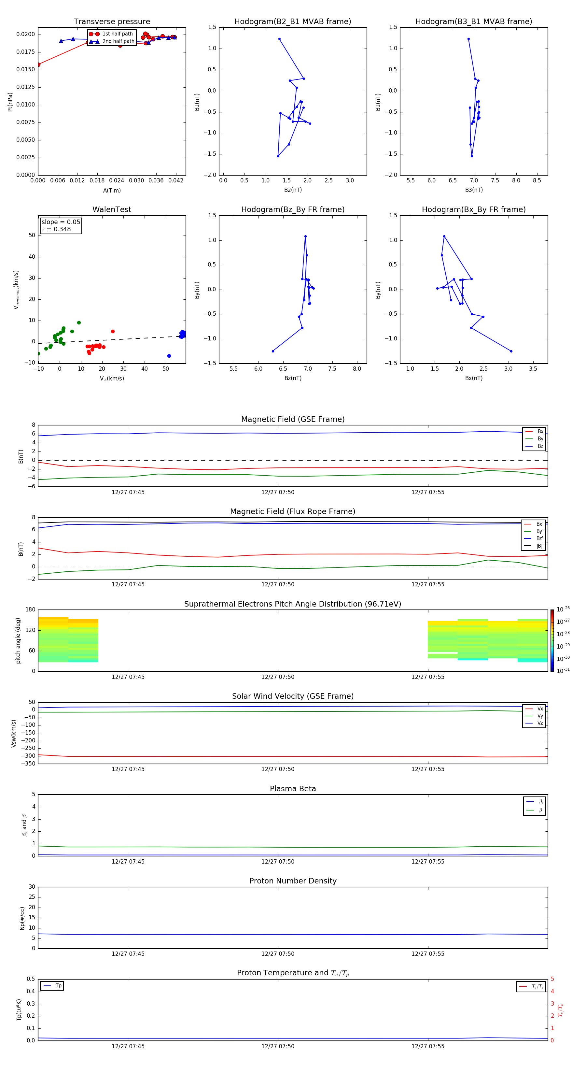This screenshot has height=1075, width=586.
Task: Click the 'A(T·m)' x-axis label
Action: coord(112,191)
